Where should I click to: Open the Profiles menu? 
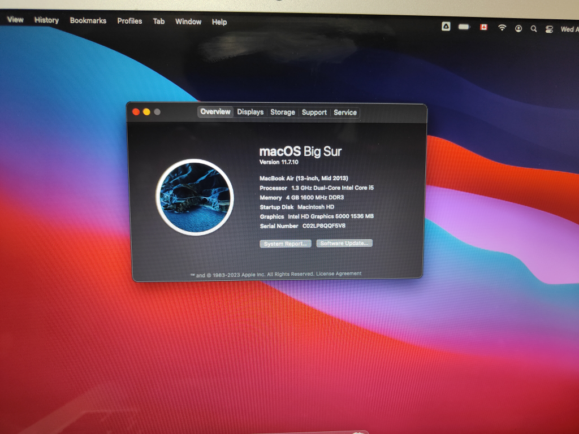coord(129,21)
